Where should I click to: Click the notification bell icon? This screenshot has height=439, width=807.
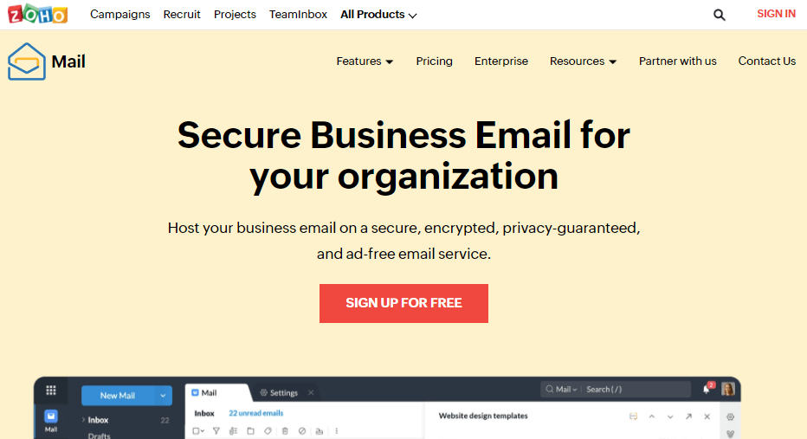click(707, 390)
